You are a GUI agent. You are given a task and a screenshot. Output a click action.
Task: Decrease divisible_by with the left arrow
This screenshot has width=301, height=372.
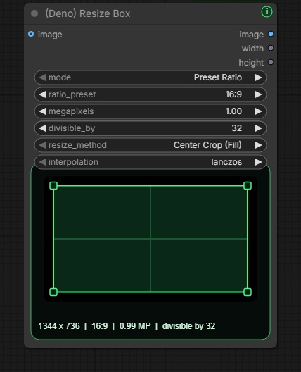coord(42,128)
